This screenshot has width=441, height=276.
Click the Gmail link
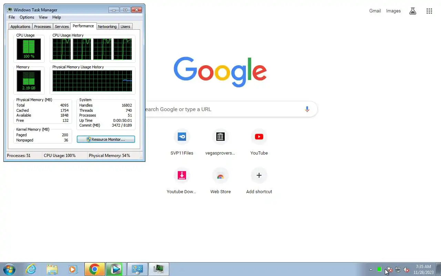click(375, 11)
